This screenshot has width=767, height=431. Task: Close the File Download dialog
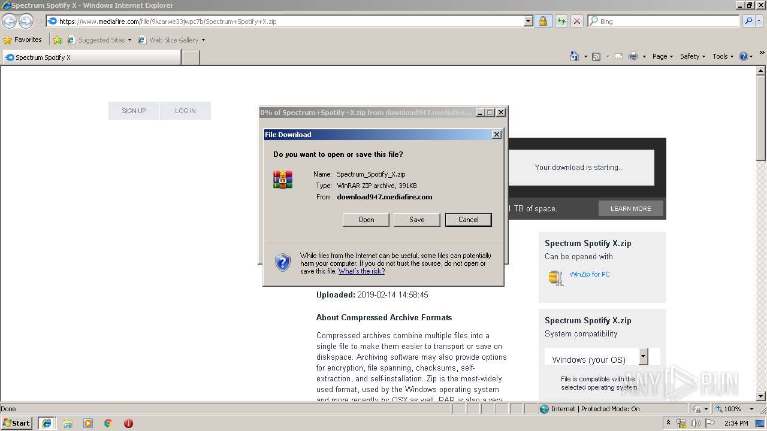497,135
